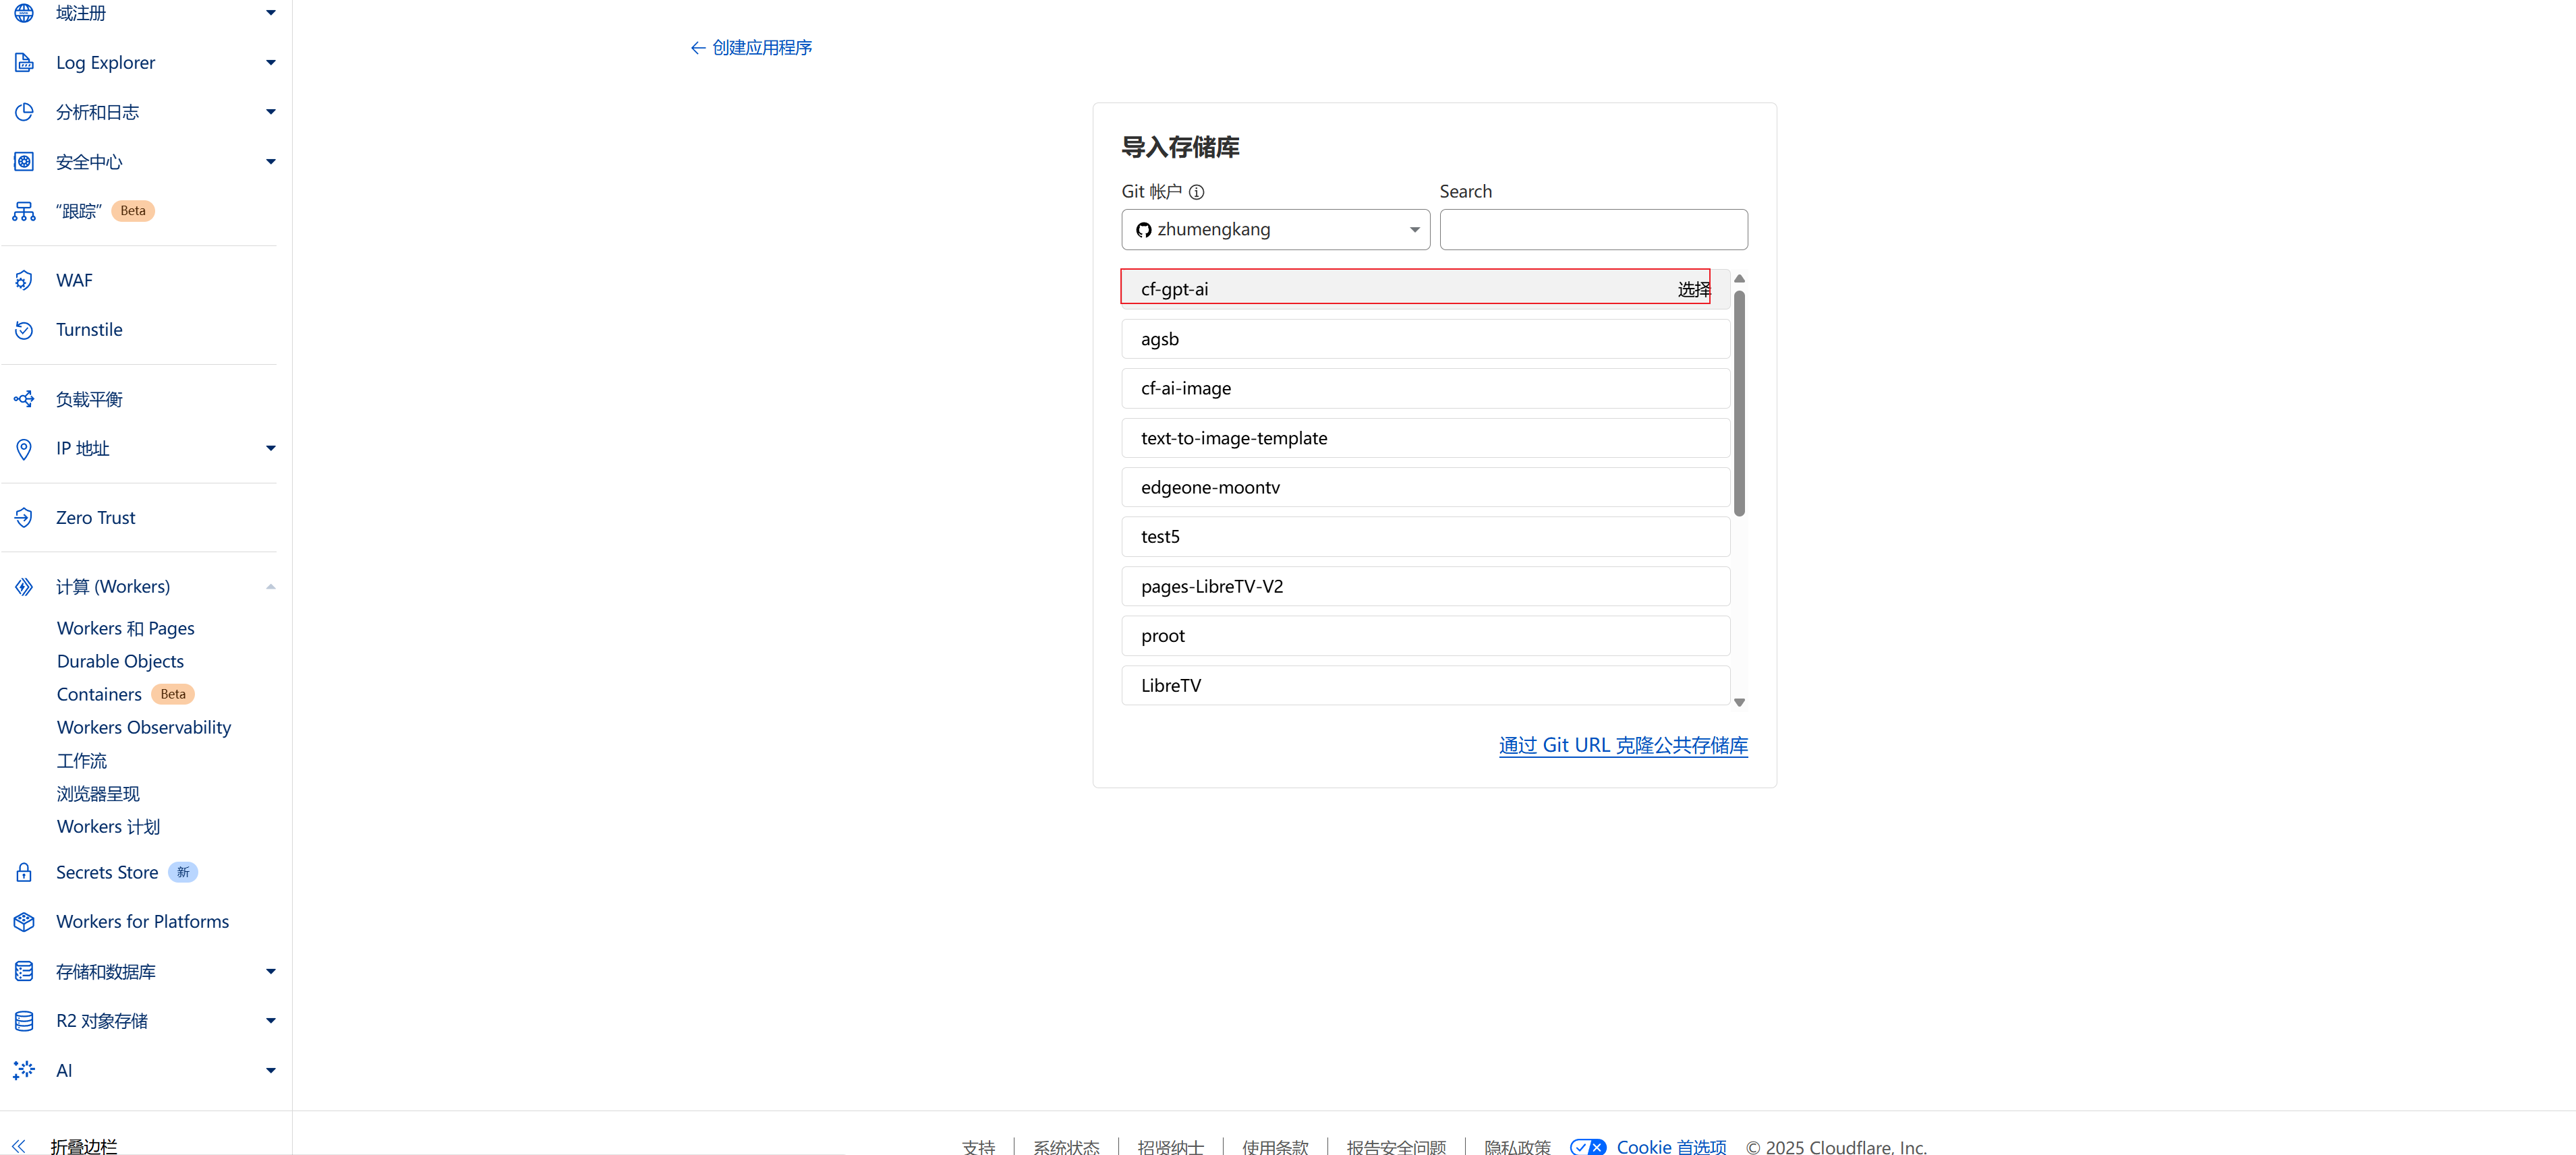This screenshot has height=1155, width=2576.
Task: Open 浏览器呈现 menu item
Action: (98, 794)
